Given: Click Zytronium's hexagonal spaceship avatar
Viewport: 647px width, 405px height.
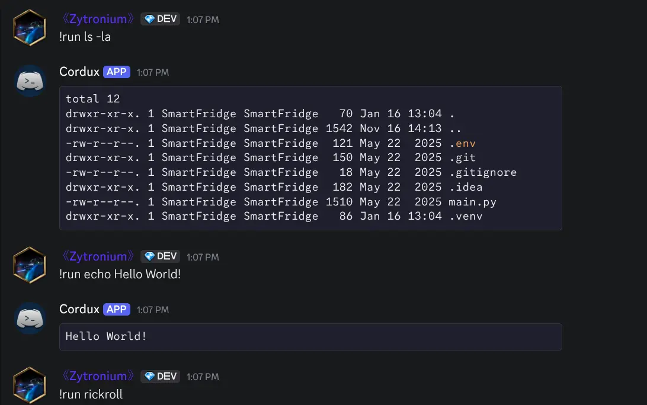Looking at the screenshot, I should tap(29, 28).
